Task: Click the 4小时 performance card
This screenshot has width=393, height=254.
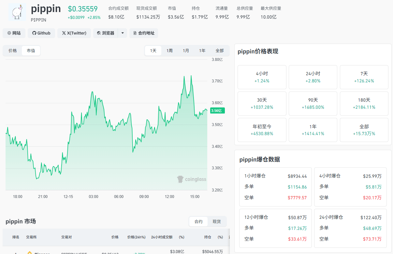Action: (262, 77)
